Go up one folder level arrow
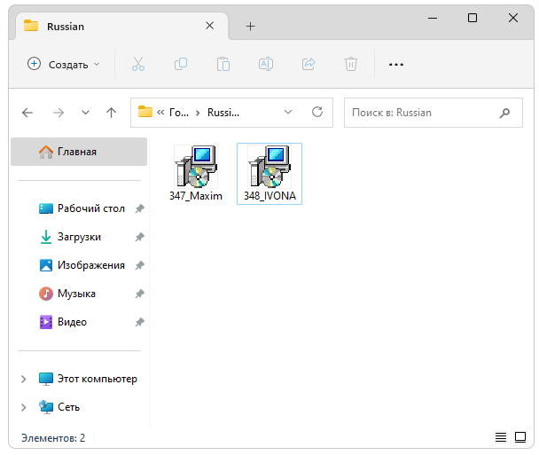Screen dimensions: 539x455 tap(111, 113)
